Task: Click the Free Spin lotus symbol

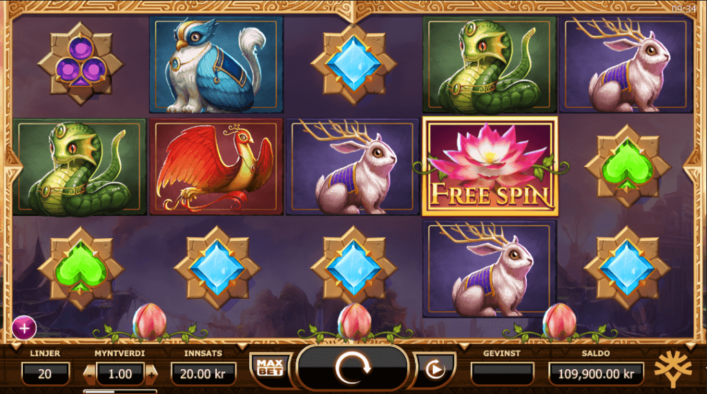Action: tap(490, 166)
